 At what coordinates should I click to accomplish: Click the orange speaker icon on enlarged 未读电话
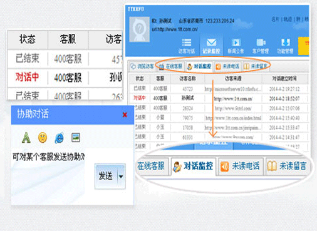225,167
